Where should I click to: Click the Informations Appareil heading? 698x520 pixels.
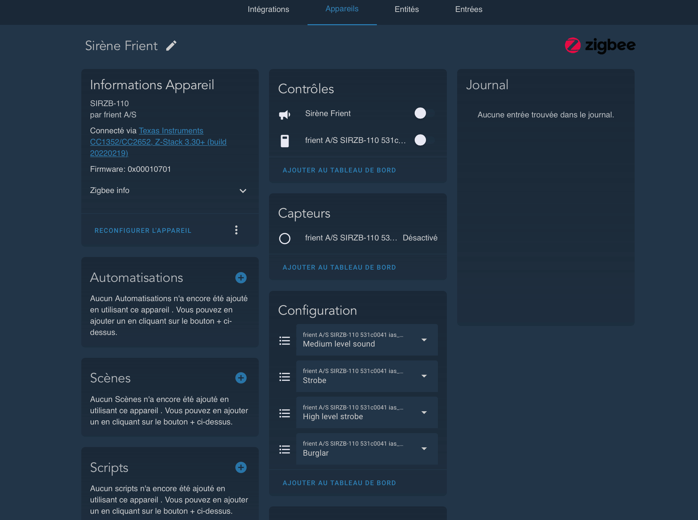(152, 85)
